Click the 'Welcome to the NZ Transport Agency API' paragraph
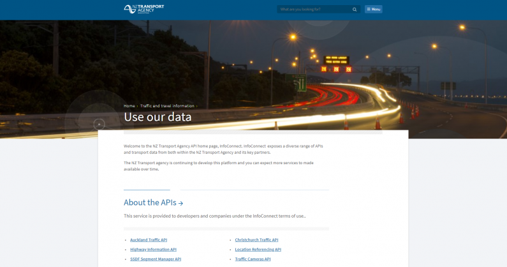The height and width of the screenshot is (267, 507). [x=223, y=149]
